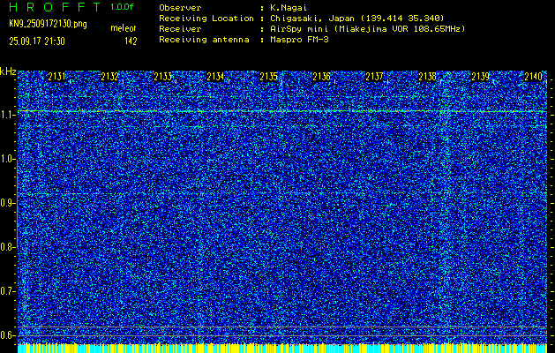Click the 2140 time marker label
Image resolution: width=555 pixels, height=353 pixels.
pyautogui.click(x=534, y=77)
